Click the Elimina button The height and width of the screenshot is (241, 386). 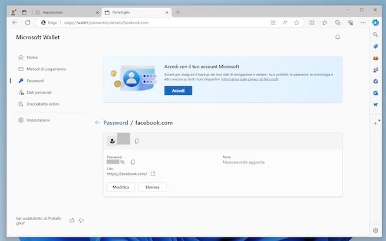click(x=152, y=187)
